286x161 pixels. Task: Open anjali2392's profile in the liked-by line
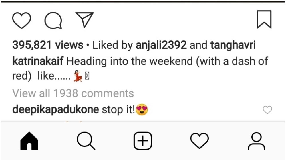tap(161, 45)
